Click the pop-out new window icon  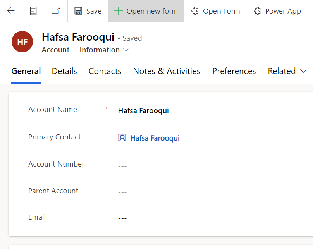[x=56, y=11]
